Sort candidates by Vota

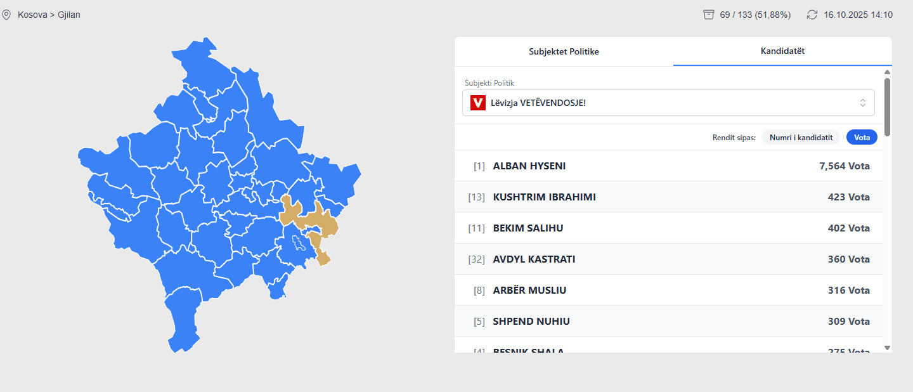coord(862,137)
